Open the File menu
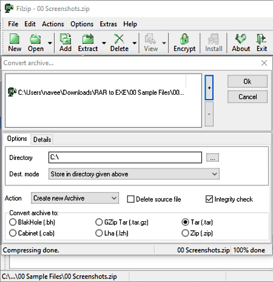Viewport: 273px width, 282px height. point(13,24)
